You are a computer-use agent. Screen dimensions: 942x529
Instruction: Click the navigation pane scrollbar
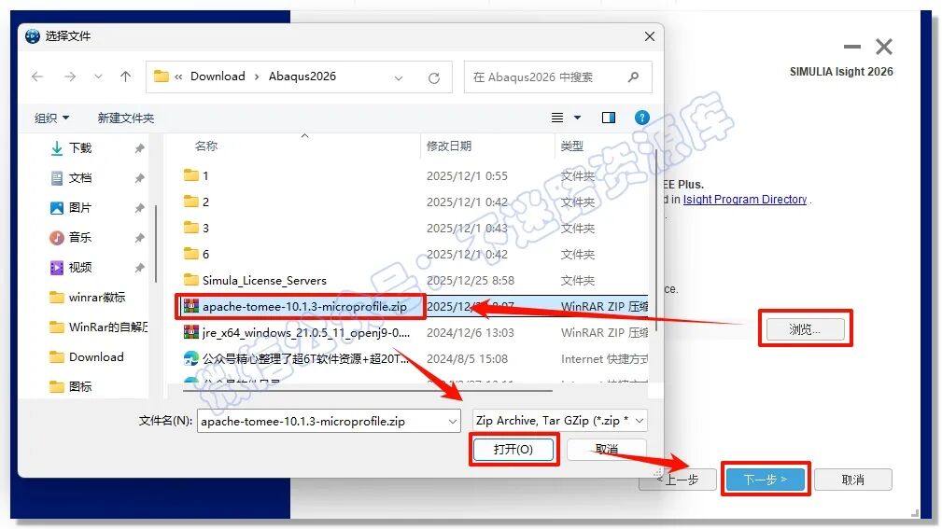(x=156, y=244)
